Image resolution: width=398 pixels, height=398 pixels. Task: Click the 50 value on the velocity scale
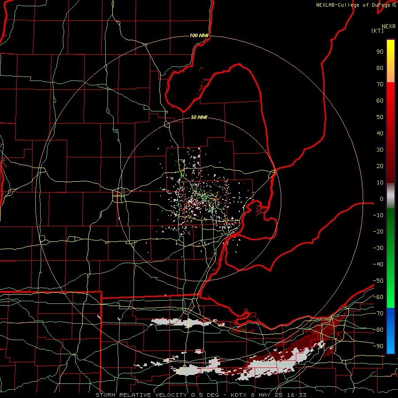(x=380, y=117)
